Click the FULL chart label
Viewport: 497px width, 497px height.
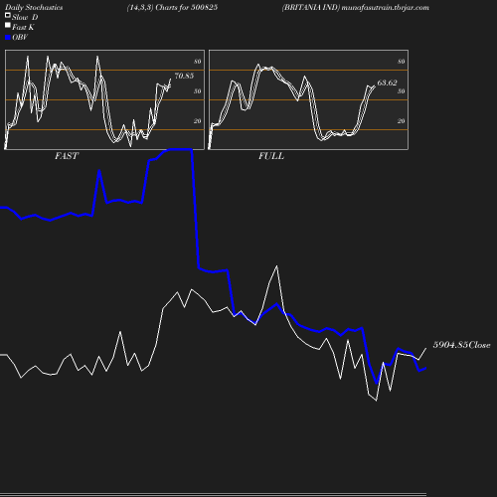coord(271,156)
